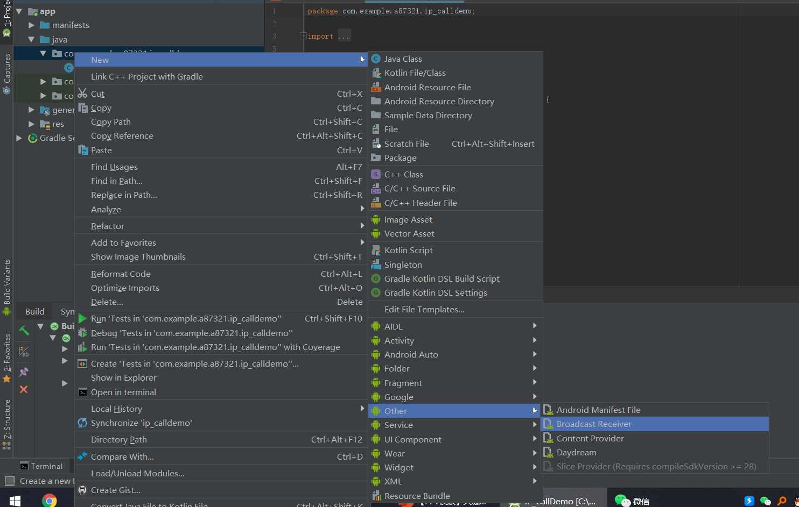Open the WeChat taskbar app
Image resolution: width=799 pixels, height=507 pixels.
(x=632, y=501)
